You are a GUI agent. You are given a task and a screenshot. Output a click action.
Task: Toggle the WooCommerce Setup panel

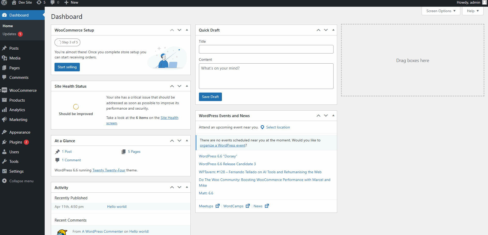[187, 30]
